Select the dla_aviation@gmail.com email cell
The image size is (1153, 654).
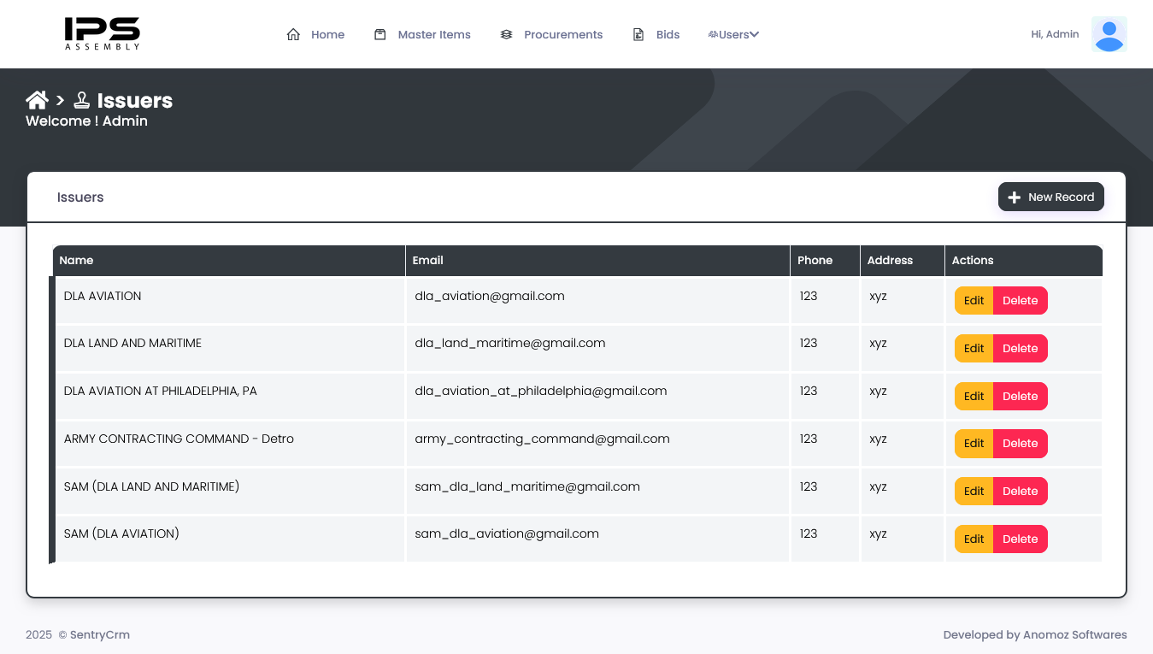[x=490, y=296]
